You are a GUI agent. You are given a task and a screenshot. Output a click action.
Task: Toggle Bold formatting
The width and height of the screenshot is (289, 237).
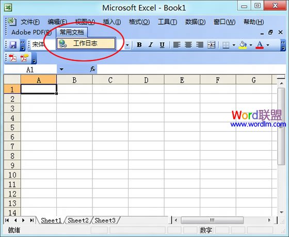coord(139,45)
